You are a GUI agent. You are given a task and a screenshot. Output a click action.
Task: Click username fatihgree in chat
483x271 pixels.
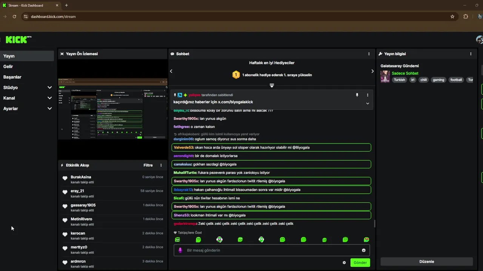(182, 127)
